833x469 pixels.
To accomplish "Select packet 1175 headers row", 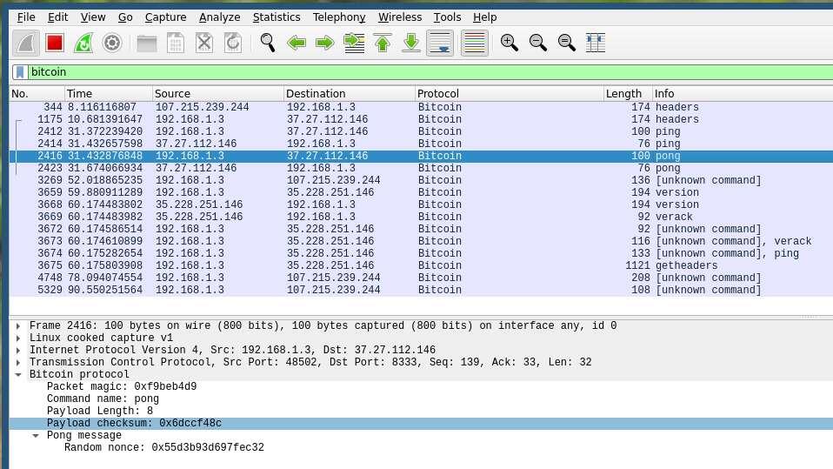I will (421, 119).
